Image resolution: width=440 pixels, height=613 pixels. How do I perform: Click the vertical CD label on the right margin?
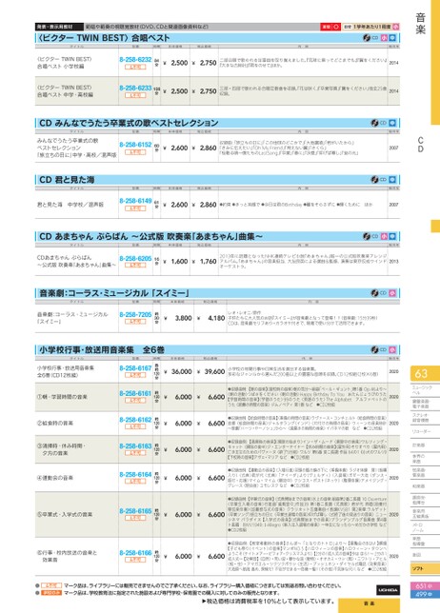tap(420, 145)
